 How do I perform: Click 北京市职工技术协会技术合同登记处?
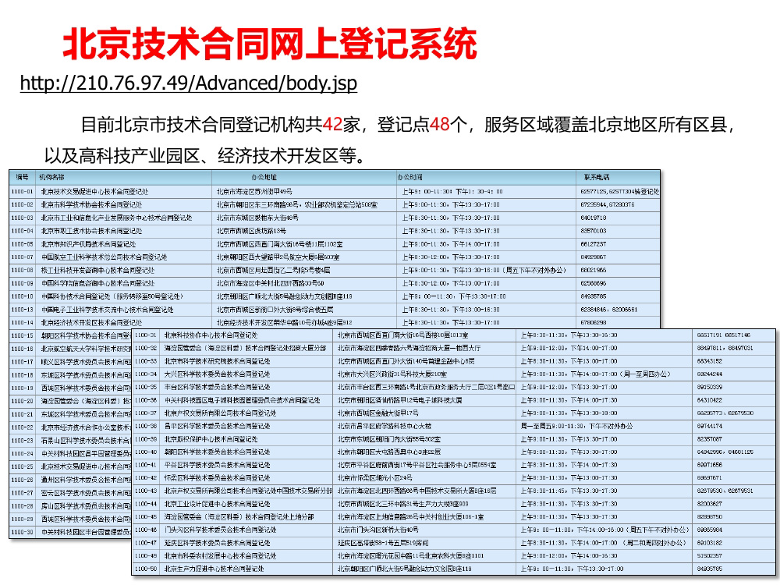[x=91, y=231]
